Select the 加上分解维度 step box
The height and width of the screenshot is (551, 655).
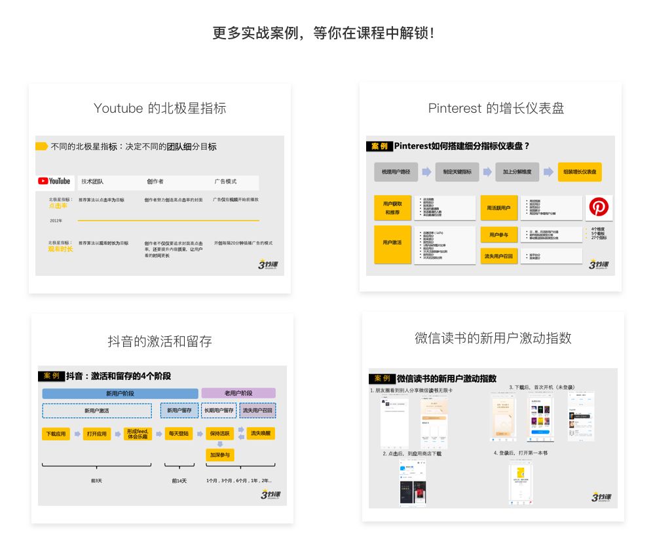(x=517, y=172)
